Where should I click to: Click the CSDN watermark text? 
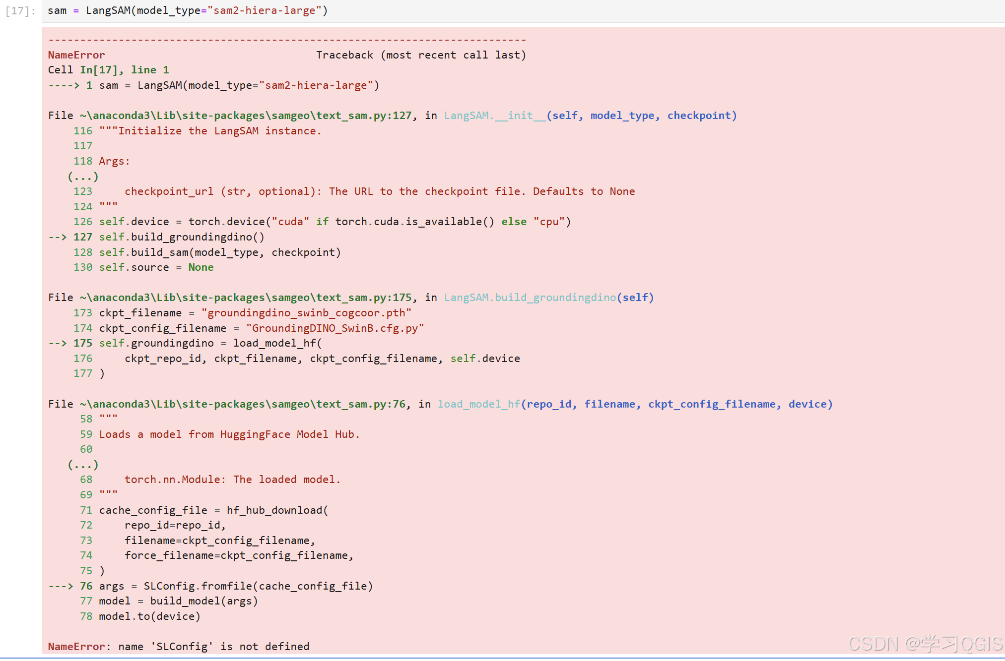point(925,644)
